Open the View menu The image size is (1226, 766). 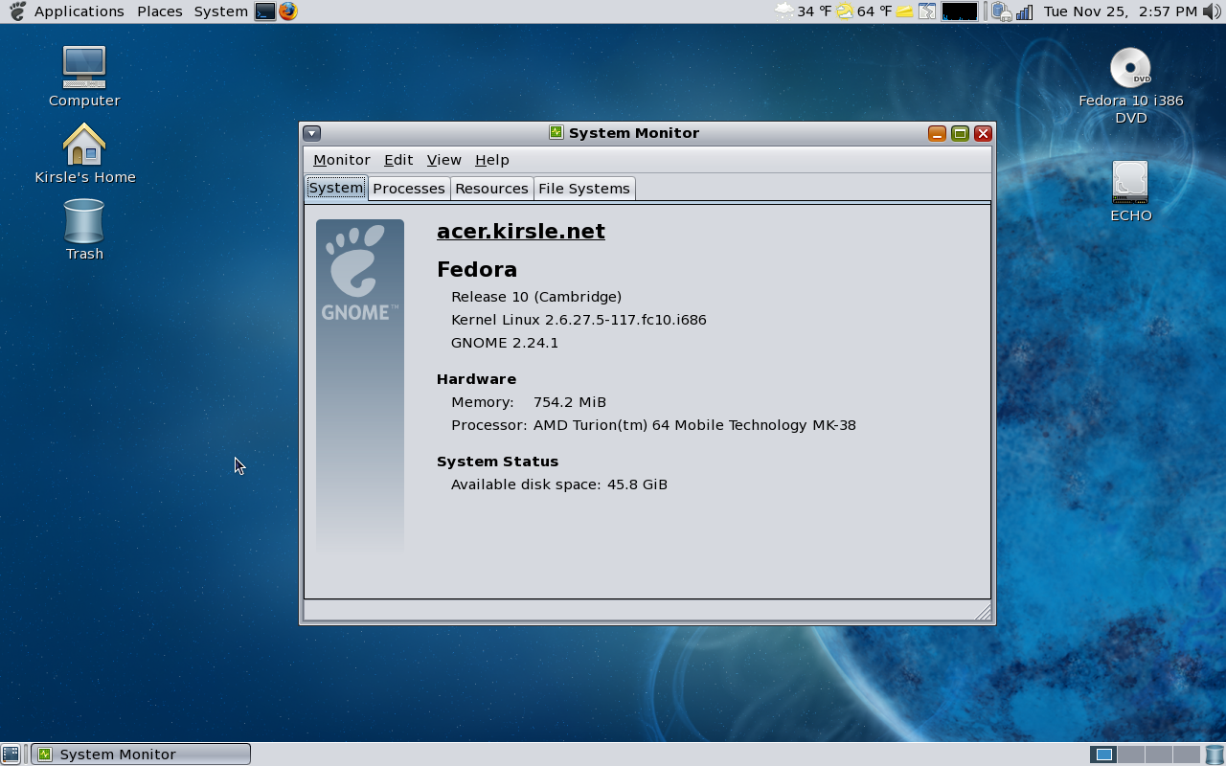[444, 160]
